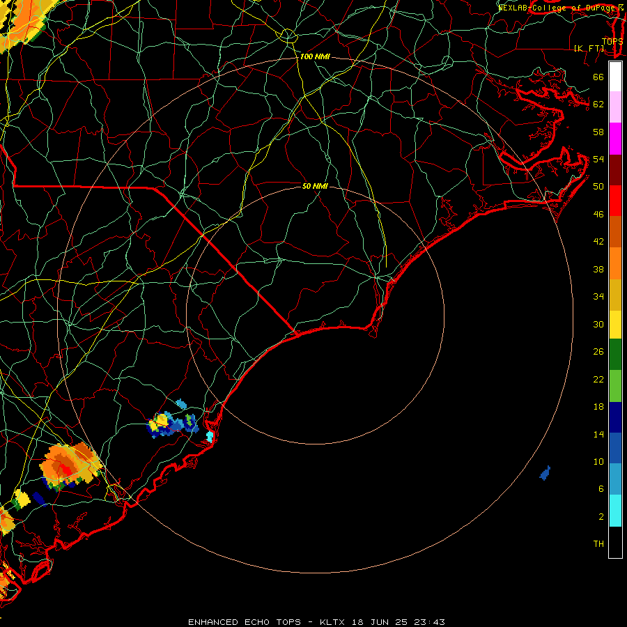The height and width of the screenshot is (627, 627).
Task: Click the '54' scale label
Action: 598,159
